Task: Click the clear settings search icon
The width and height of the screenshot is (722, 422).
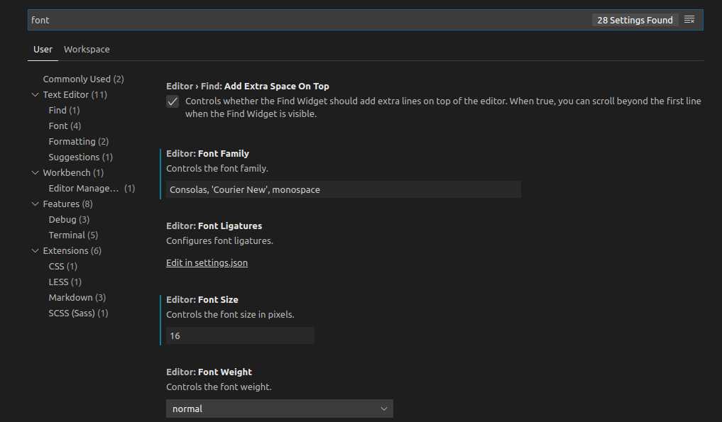Action: pos(689,20)
